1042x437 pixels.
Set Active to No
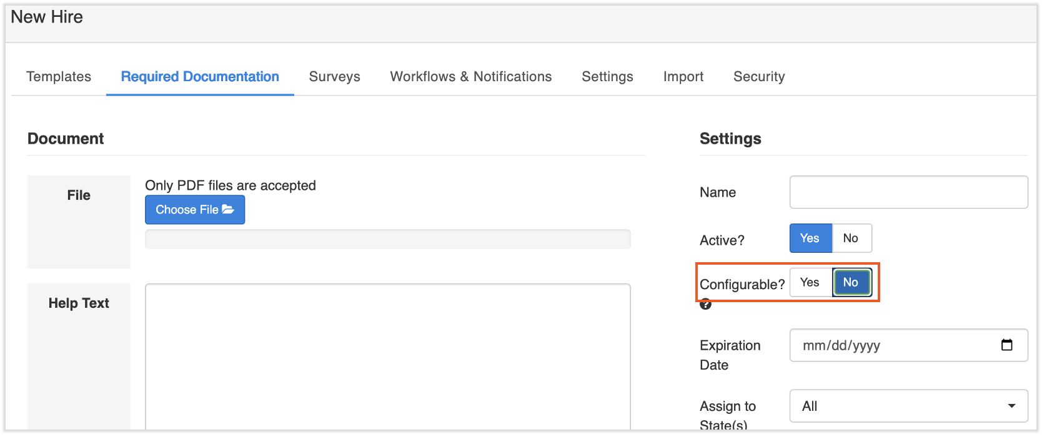click(x=851, y=238)
